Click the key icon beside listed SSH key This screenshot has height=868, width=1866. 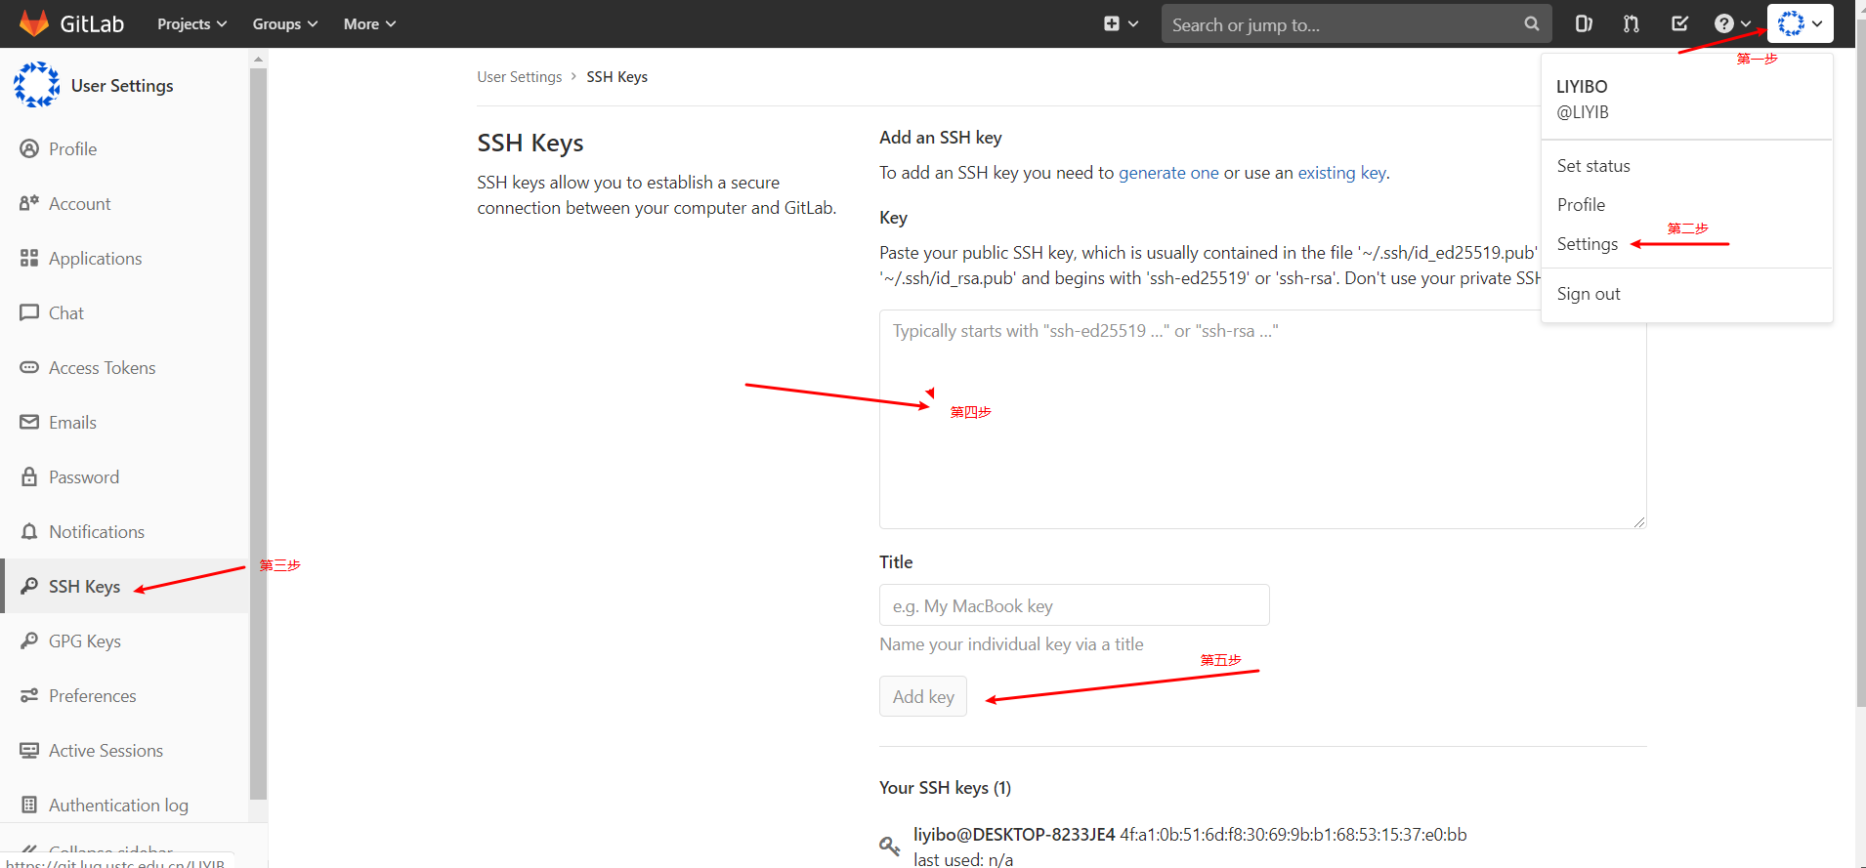click(889, 846)
